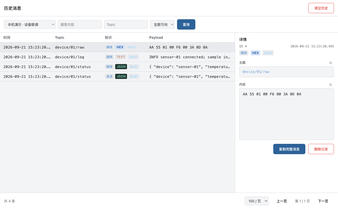The image size is (338, 209).
Task: Go to 下一页 next page
Action: point(323,201)
